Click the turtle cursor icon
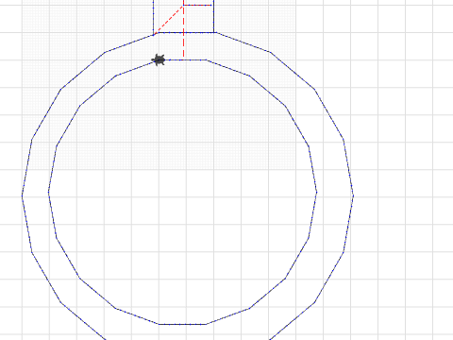This screenshot has height=340, width=453. (x=159, y=59)
